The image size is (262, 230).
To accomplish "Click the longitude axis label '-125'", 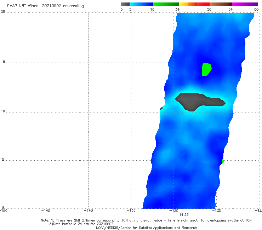I will point(217,211).
